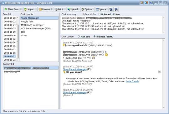Print the chat log
Viewport: 169px width, 114px height.
coord(60,9)
